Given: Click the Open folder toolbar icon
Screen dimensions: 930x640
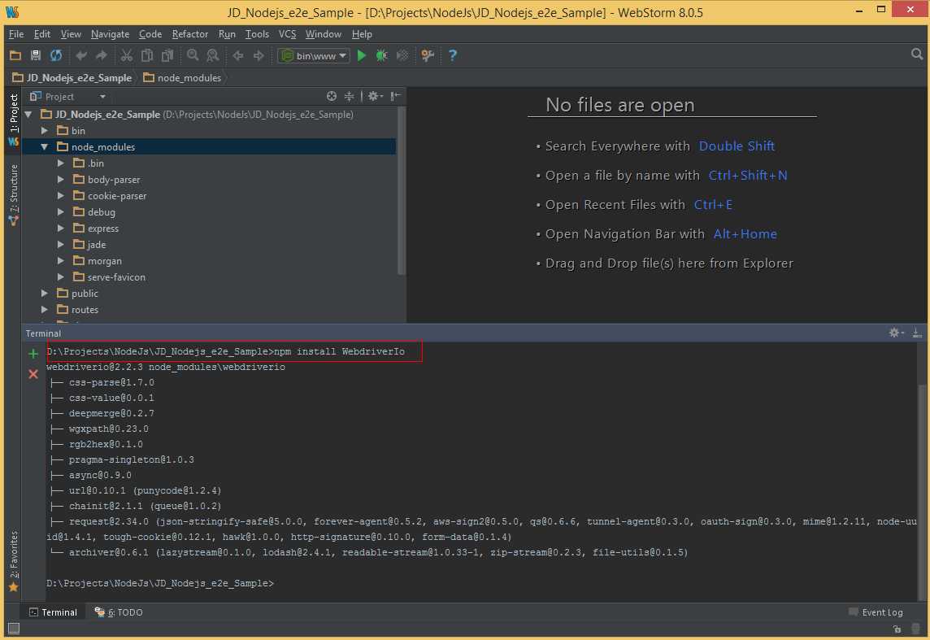Looking at the screenshot, I should tap(15, 56).
